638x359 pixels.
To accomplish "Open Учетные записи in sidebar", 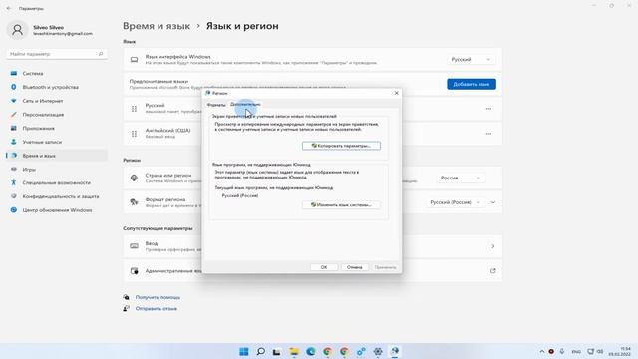I will (x=57, y=142).
